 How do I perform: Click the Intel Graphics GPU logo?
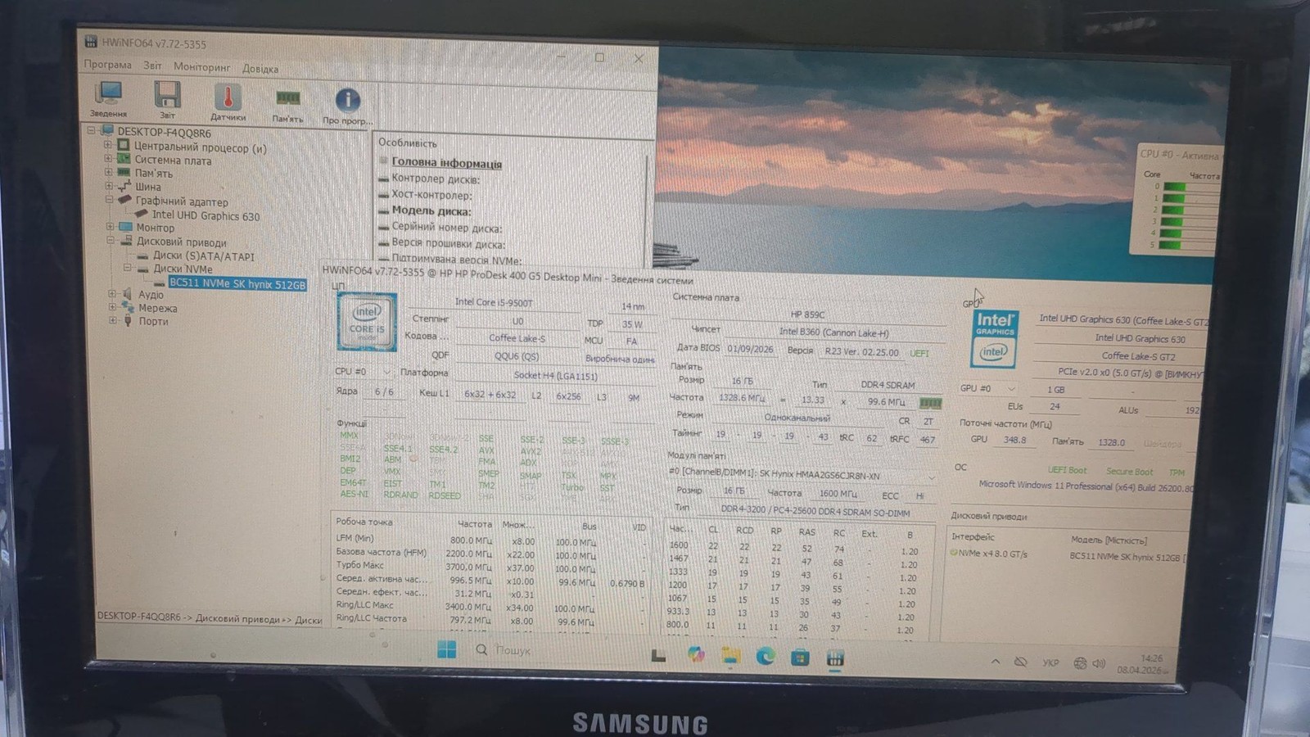994,338
